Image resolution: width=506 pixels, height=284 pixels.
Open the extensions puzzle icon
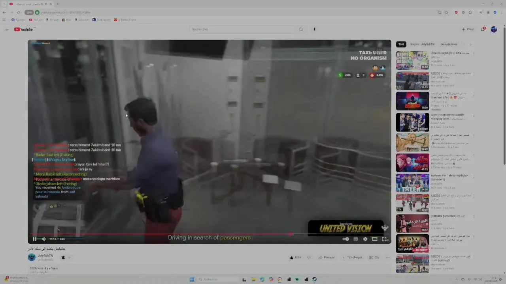(470, 13)
